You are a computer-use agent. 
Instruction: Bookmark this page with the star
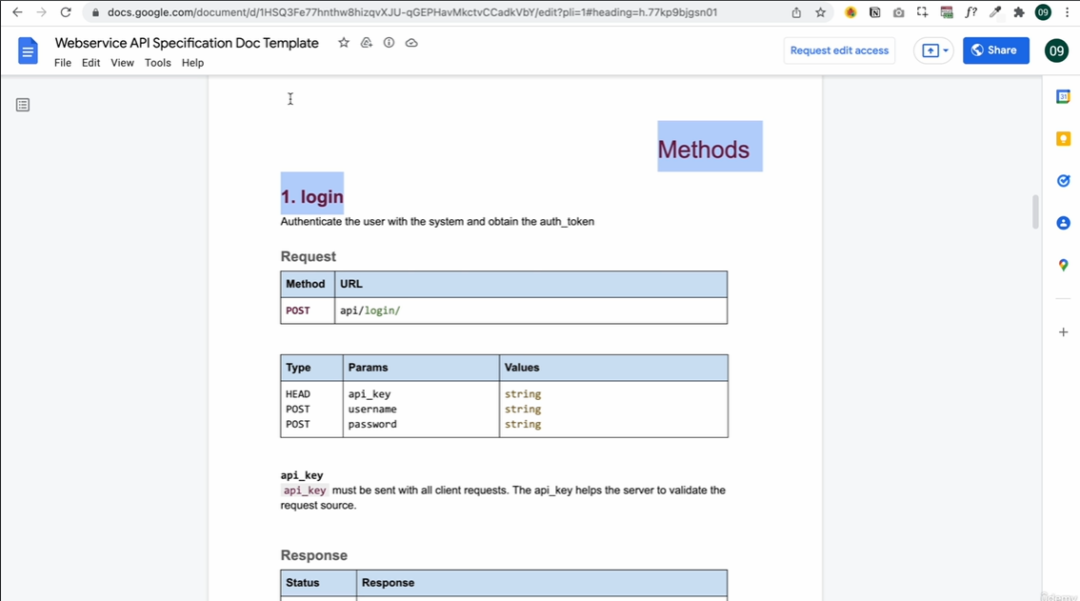point(820,12)
